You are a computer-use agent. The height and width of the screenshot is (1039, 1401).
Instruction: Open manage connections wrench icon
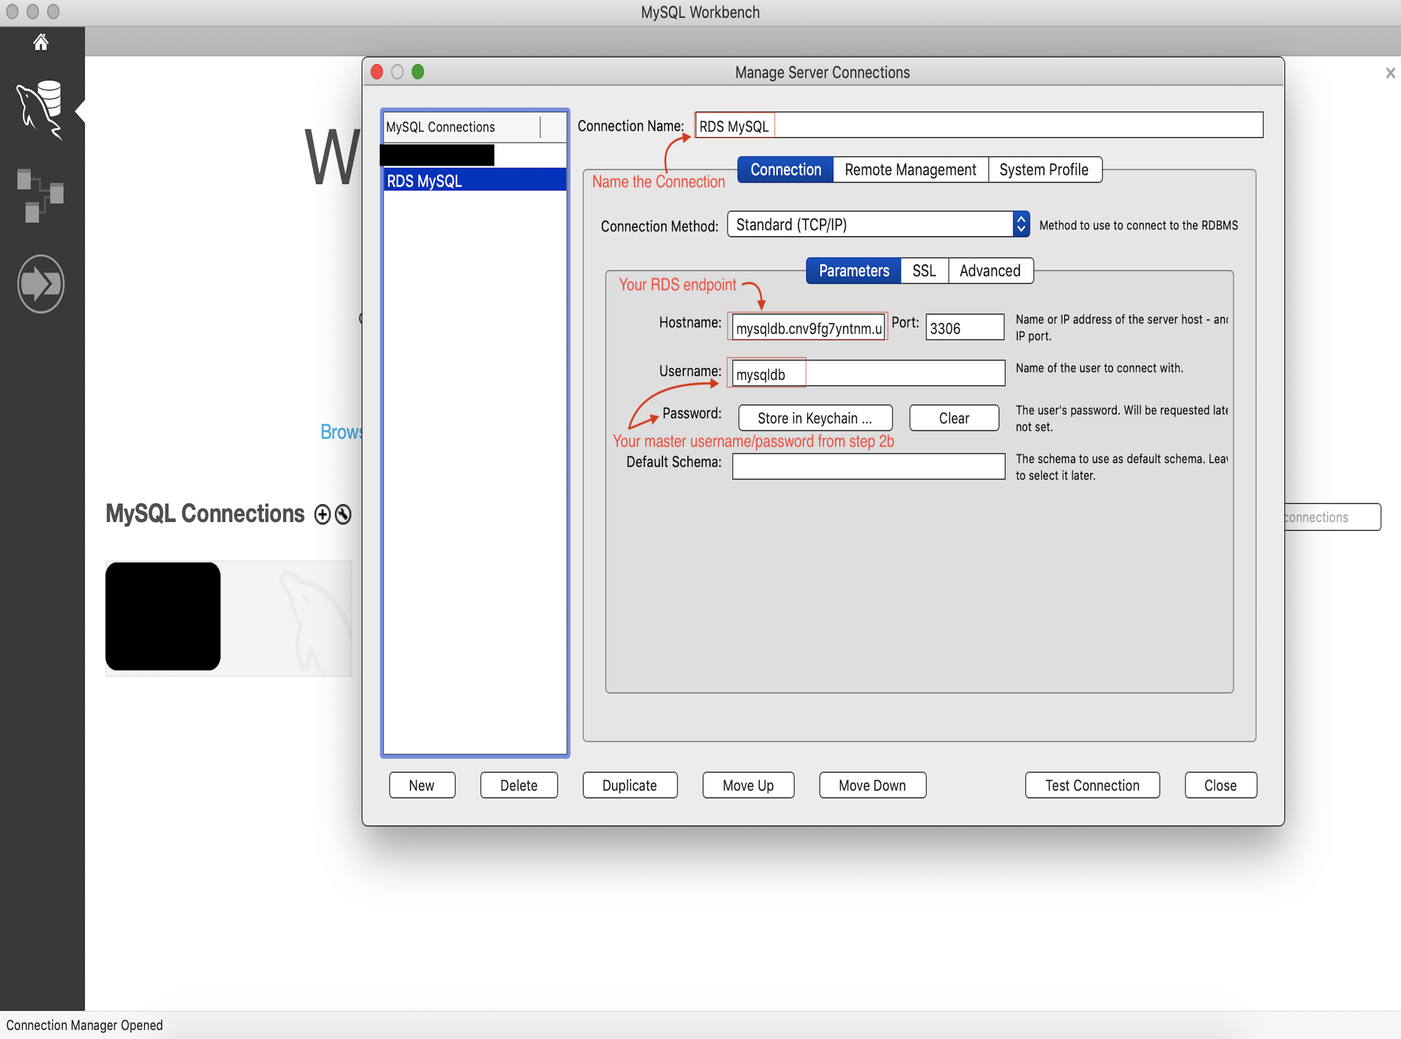coord(343,514)
